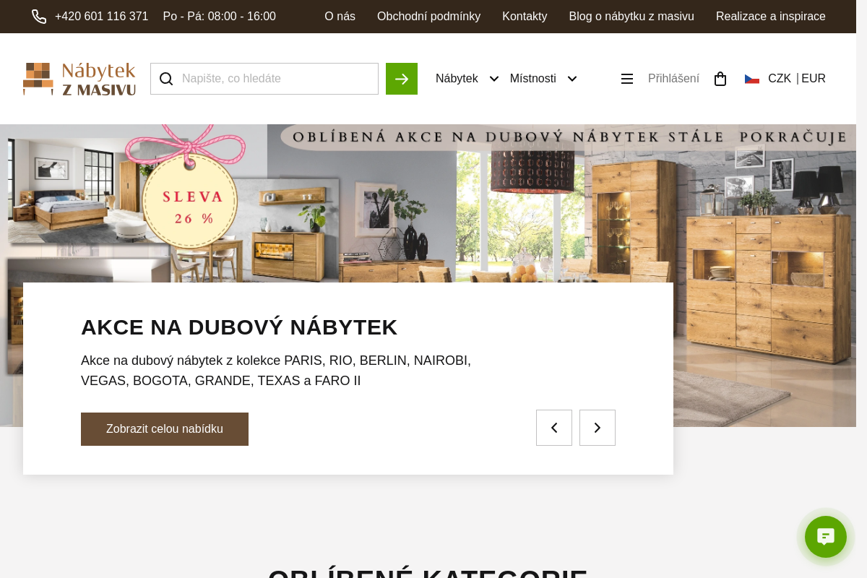Open the Přihlášení login link
The image size is (867, 578).
(673, 79)
